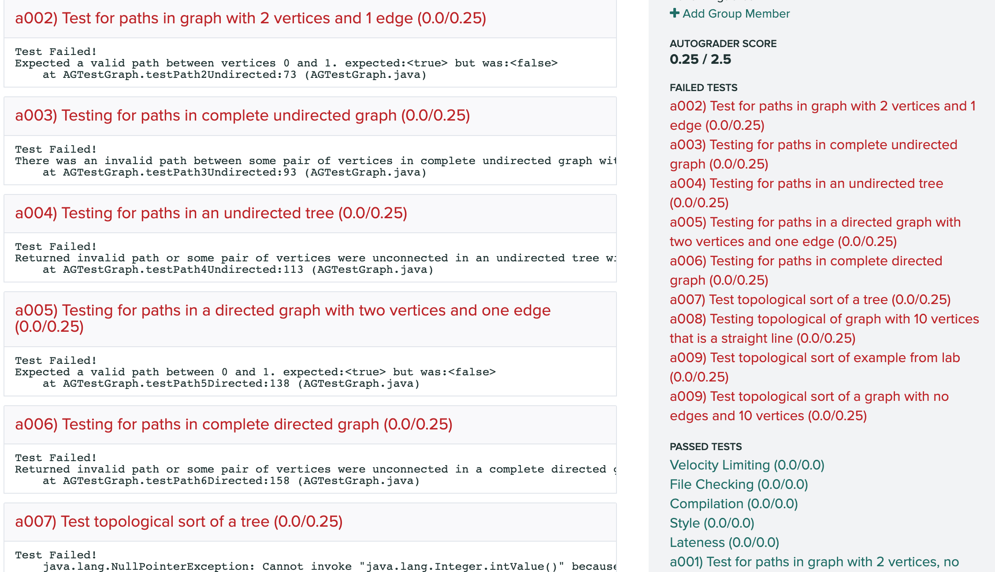Collapse the a004 undirected tree result header
This screenshot has width=995, height=572.
point(211,213)
